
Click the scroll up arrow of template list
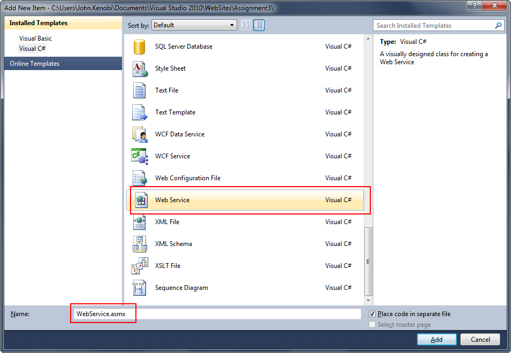(368, 39)
